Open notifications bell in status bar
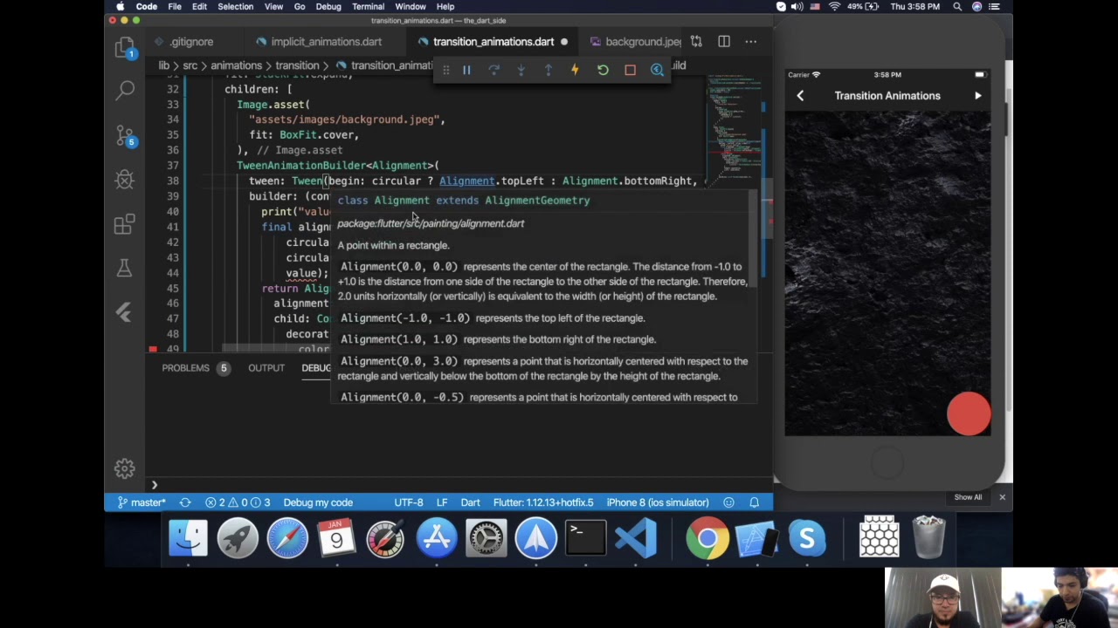The image size is (1118, 628). pyautogui.click(x=754, y=502)
